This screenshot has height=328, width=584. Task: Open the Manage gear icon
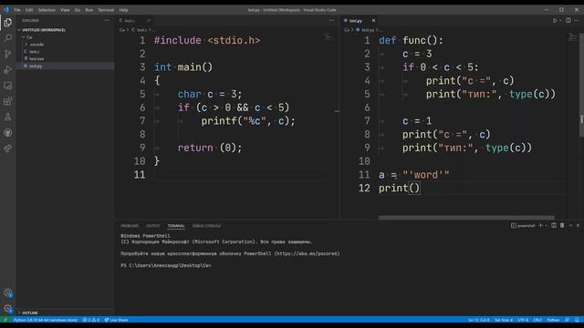pyautogui.click(x=8, y=308)
